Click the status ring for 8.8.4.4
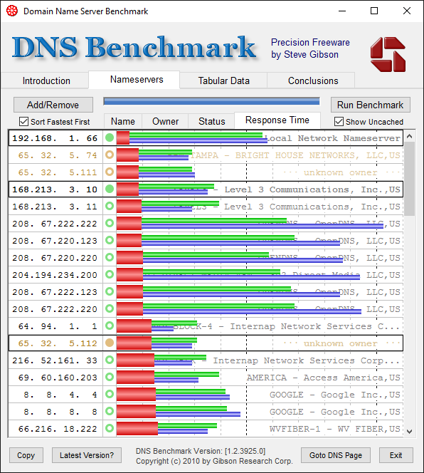 [x=110, y=394]
